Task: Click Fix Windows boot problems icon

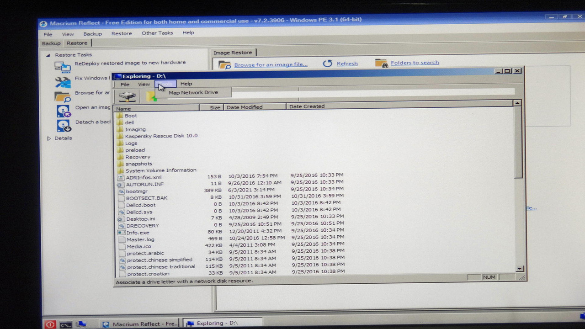Action: [63, 82]
